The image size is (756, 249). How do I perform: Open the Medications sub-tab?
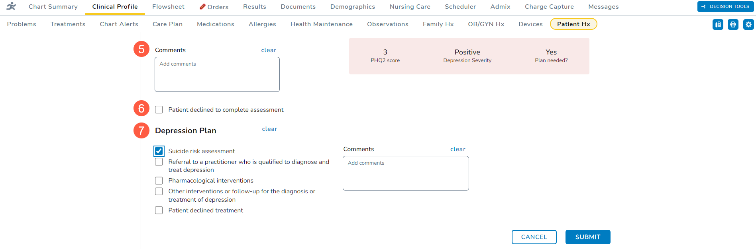point(216,24)
